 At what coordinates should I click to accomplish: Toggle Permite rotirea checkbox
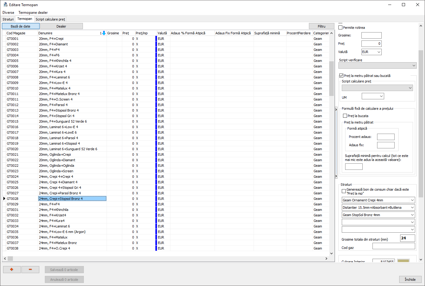(340, 28)
